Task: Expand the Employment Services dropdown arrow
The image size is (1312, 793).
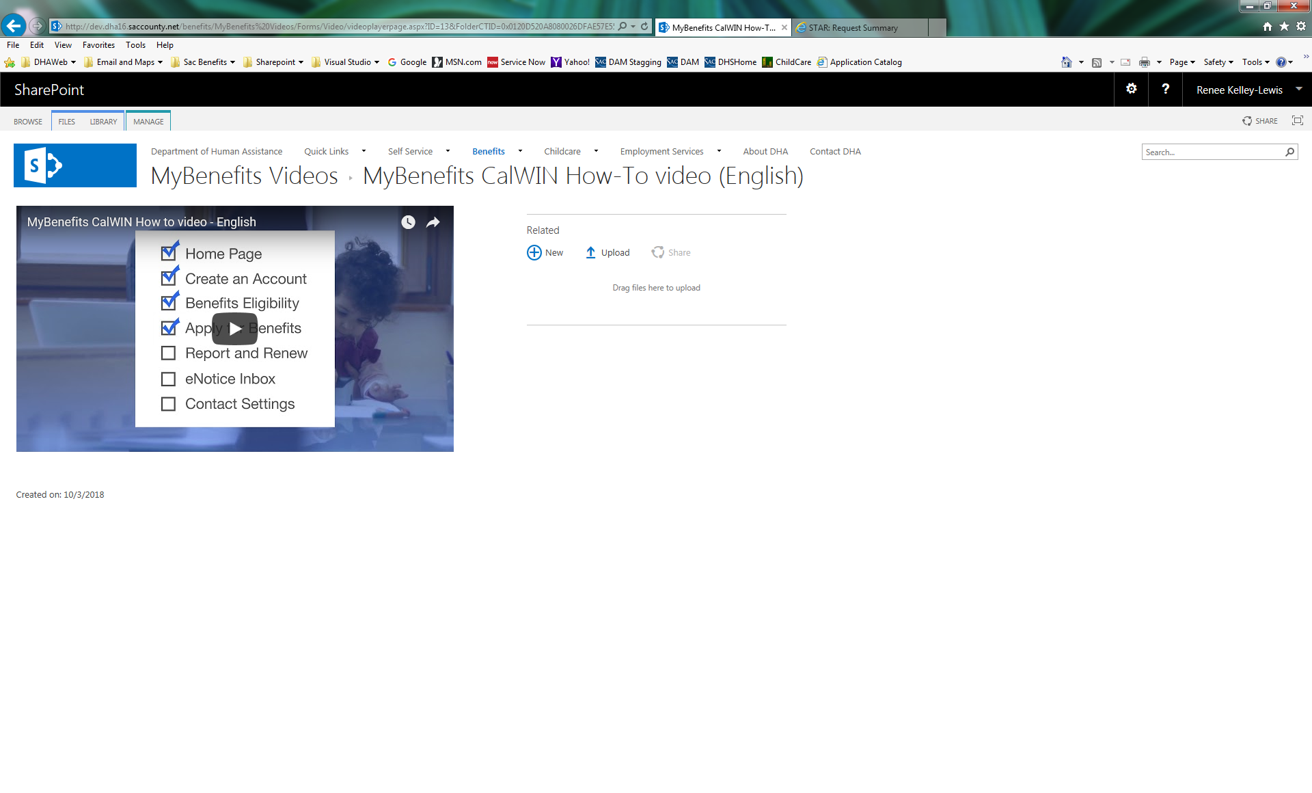Action: 719,151
